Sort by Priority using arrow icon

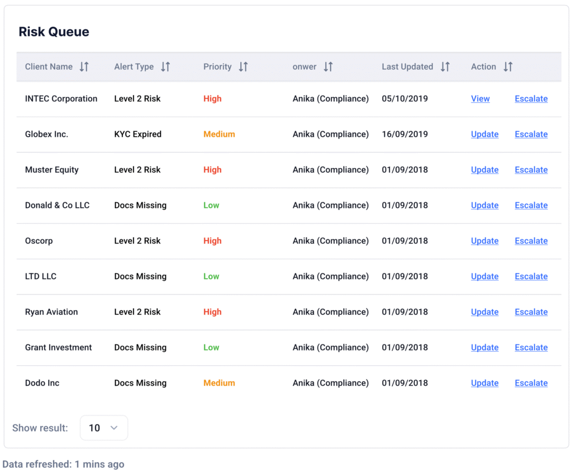pos(243,67)
